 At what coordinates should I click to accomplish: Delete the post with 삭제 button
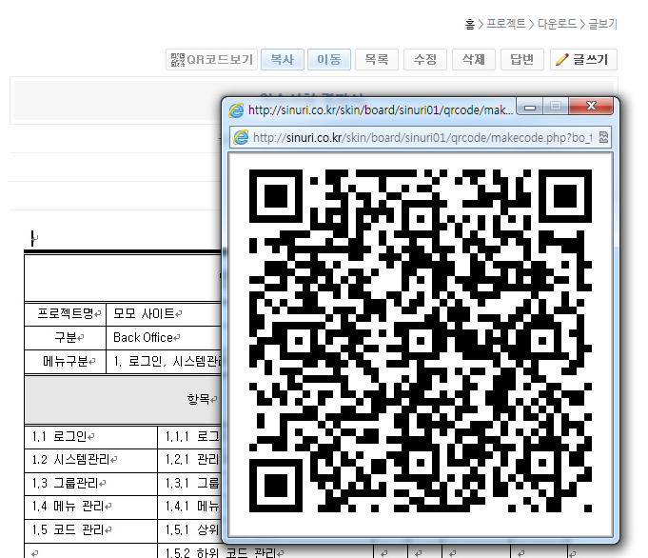(473, 59)
